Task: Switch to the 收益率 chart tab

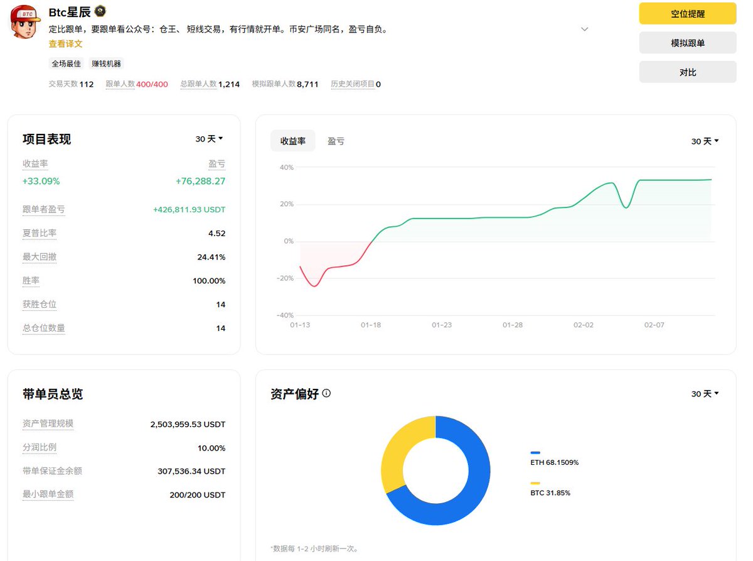Action: (293, 141)
